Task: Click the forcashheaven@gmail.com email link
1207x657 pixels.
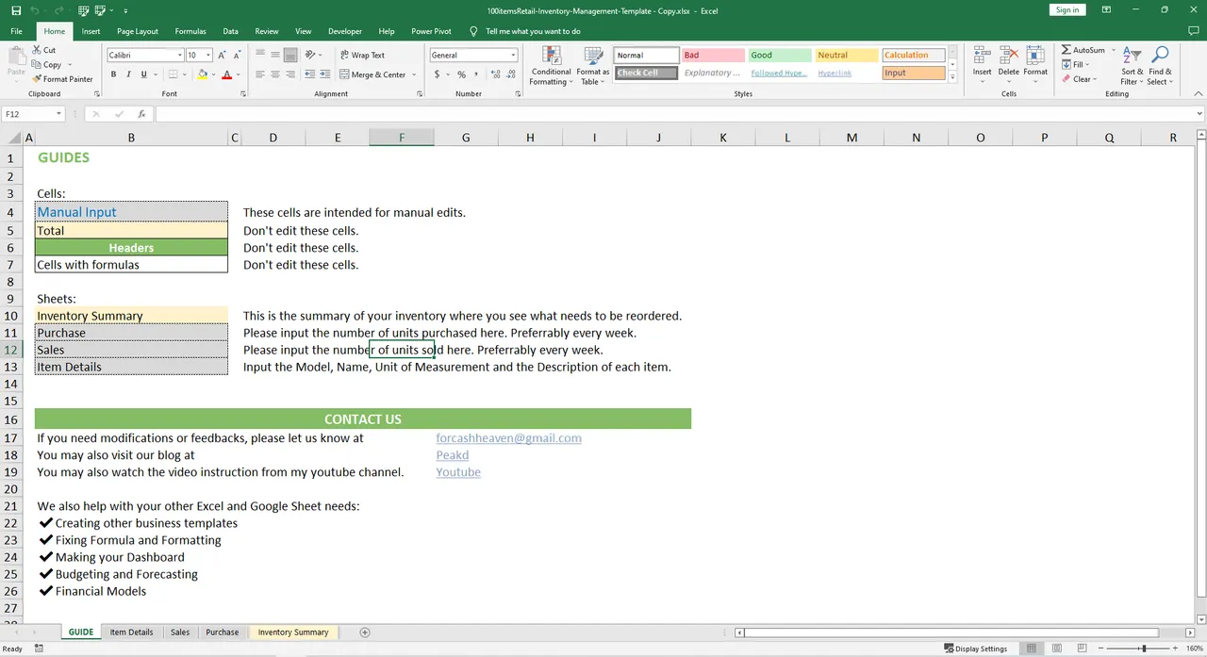Action: point(508,437)
